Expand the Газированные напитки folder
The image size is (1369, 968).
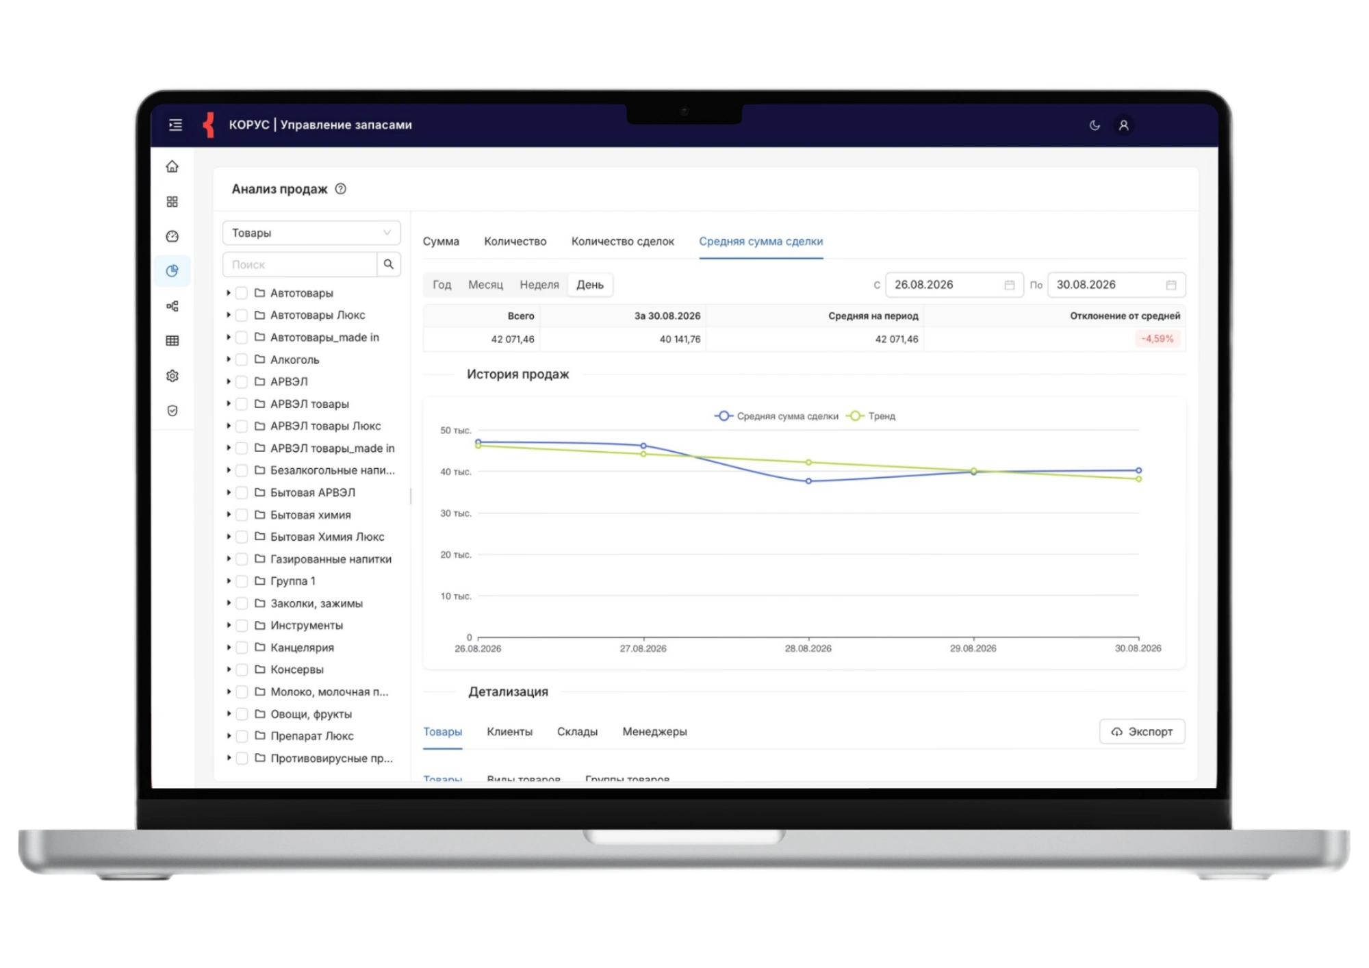click(x=228, y=559)
